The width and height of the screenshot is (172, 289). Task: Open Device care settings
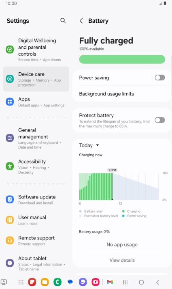coord(36,79)
